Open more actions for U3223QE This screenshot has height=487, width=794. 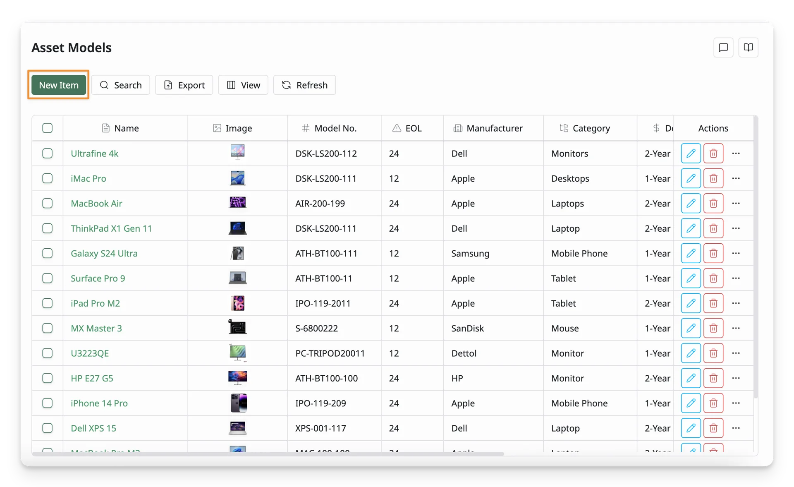click(736, 353)
